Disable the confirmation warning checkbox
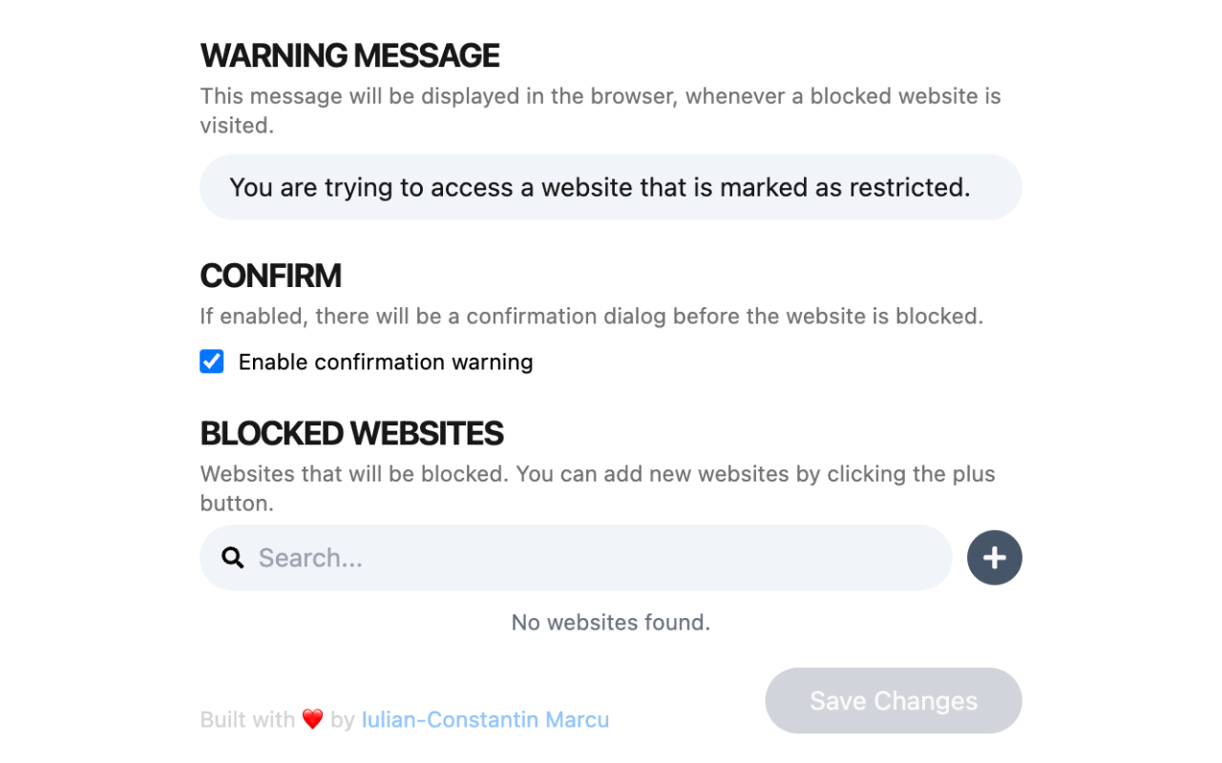Viewport: 1222px width, 763px height. pos(211,361)
